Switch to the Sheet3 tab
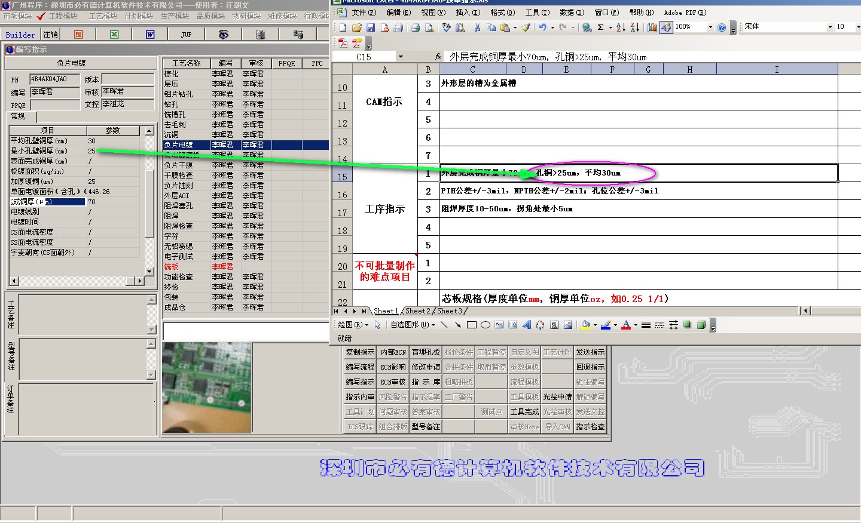 tap(450, 311)
